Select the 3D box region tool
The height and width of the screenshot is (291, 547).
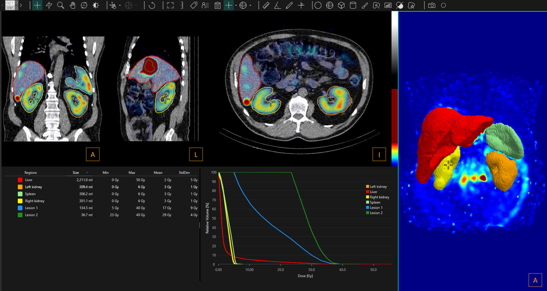point(341,6)
